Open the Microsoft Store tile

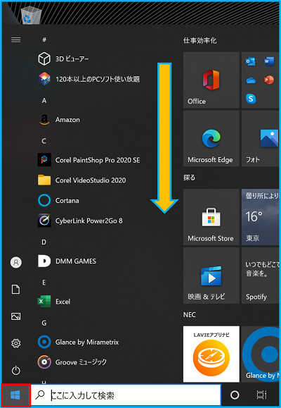(x=211, y=217)
